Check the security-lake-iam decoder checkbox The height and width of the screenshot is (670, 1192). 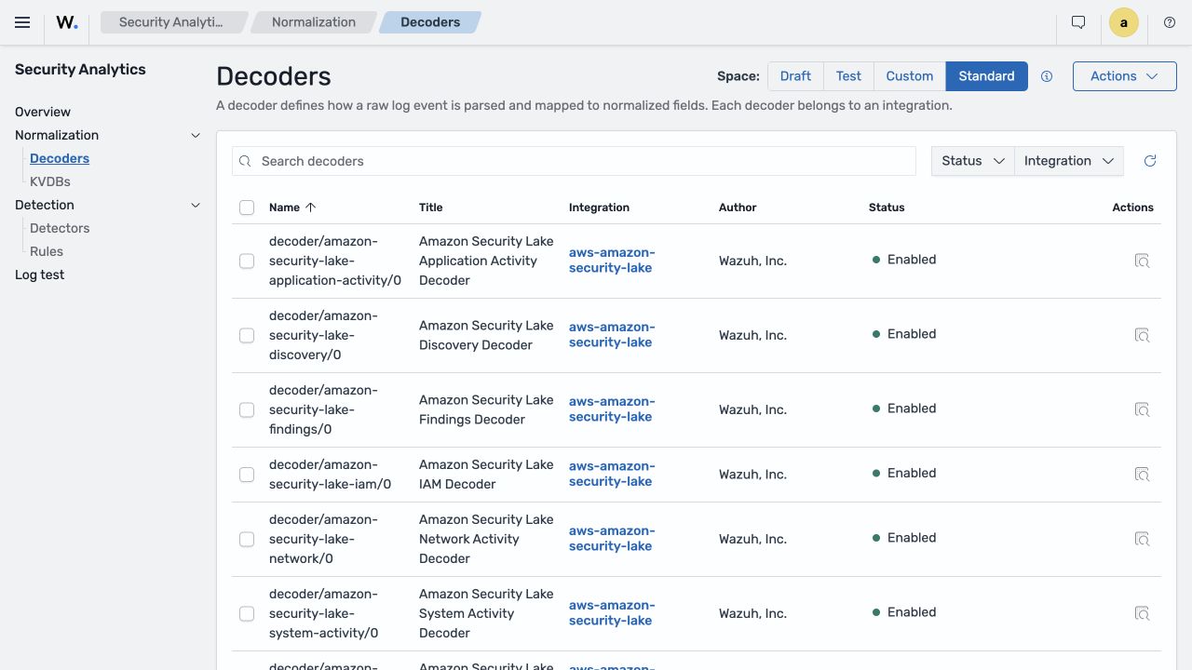tap(247, 475)
